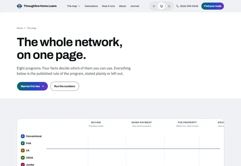Click Run the numbers button
This screenshot has height=166, width=241.
65,86
